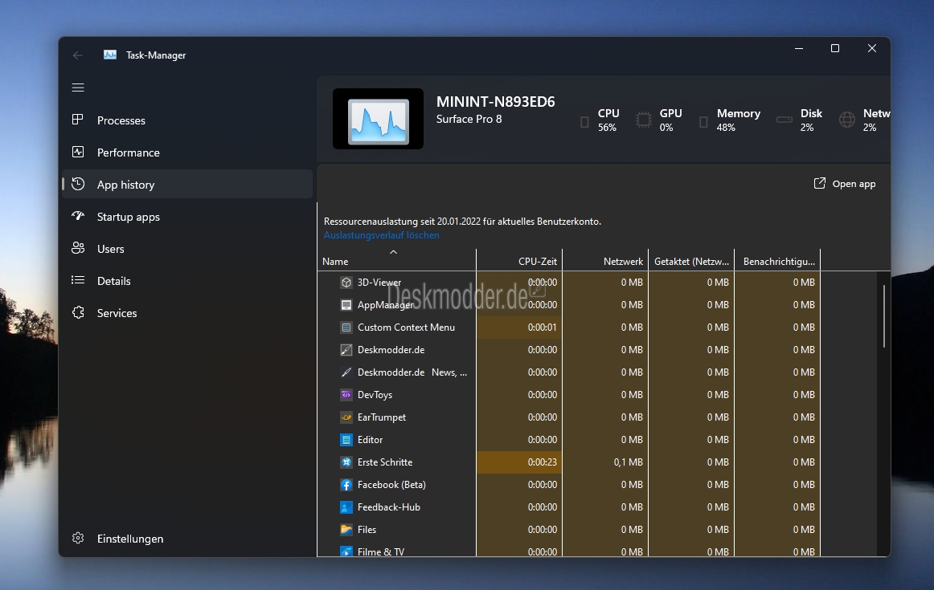
Task: Select the Custom Context Menu icon
Action: click(x=346, y=328)
